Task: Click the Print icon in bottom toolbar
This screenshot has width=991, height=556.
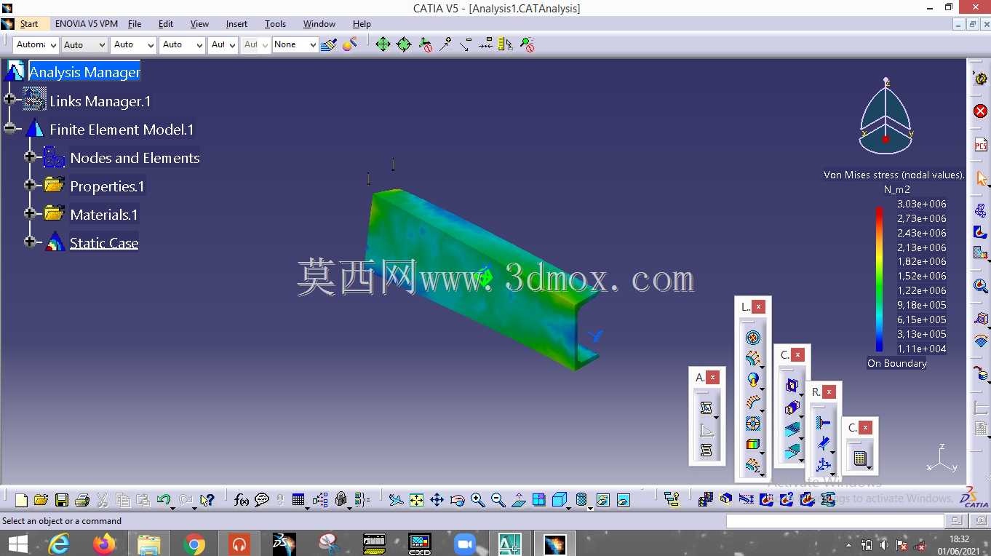Action: point(82,500)
